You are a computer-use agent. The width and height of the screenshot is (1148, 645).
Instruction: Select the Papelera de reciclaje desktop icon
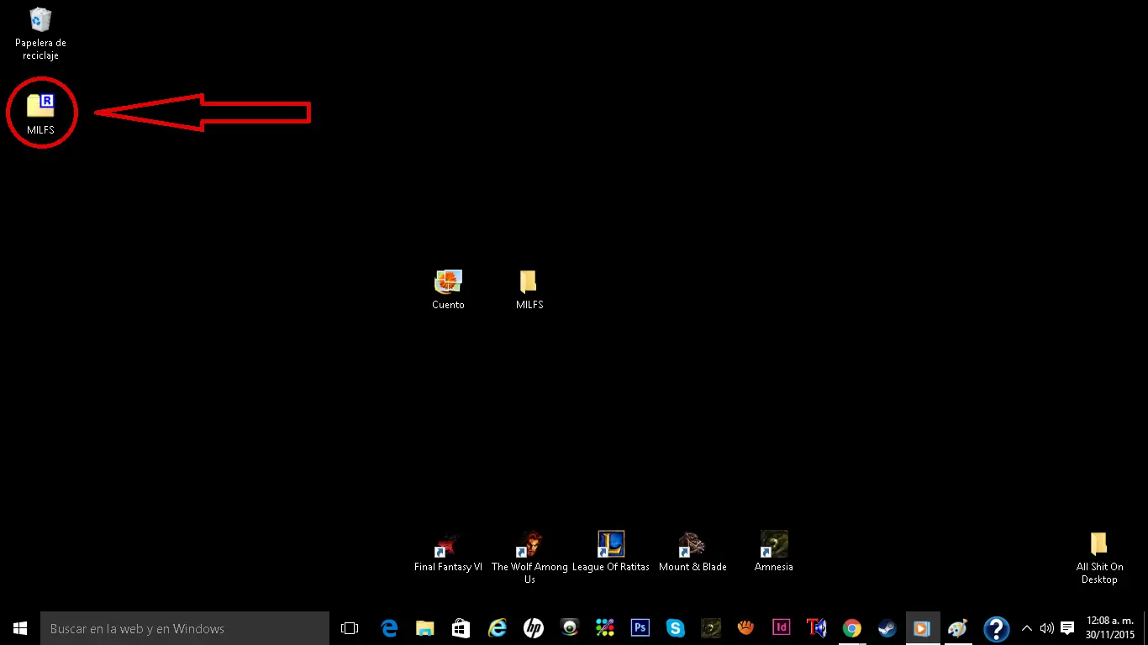pyautogui.click(x=40, y=34)
